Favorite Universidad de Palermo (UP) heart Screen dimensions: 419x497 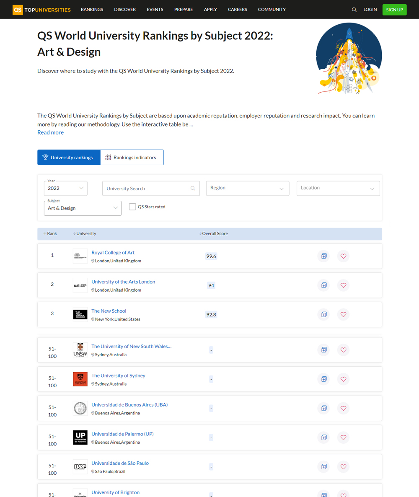point(343,437)
